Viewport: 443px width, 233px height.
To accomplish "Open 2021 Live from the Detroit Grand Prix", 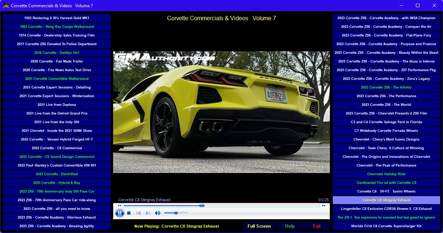I will pyautogui.click(x=57, y=113).
